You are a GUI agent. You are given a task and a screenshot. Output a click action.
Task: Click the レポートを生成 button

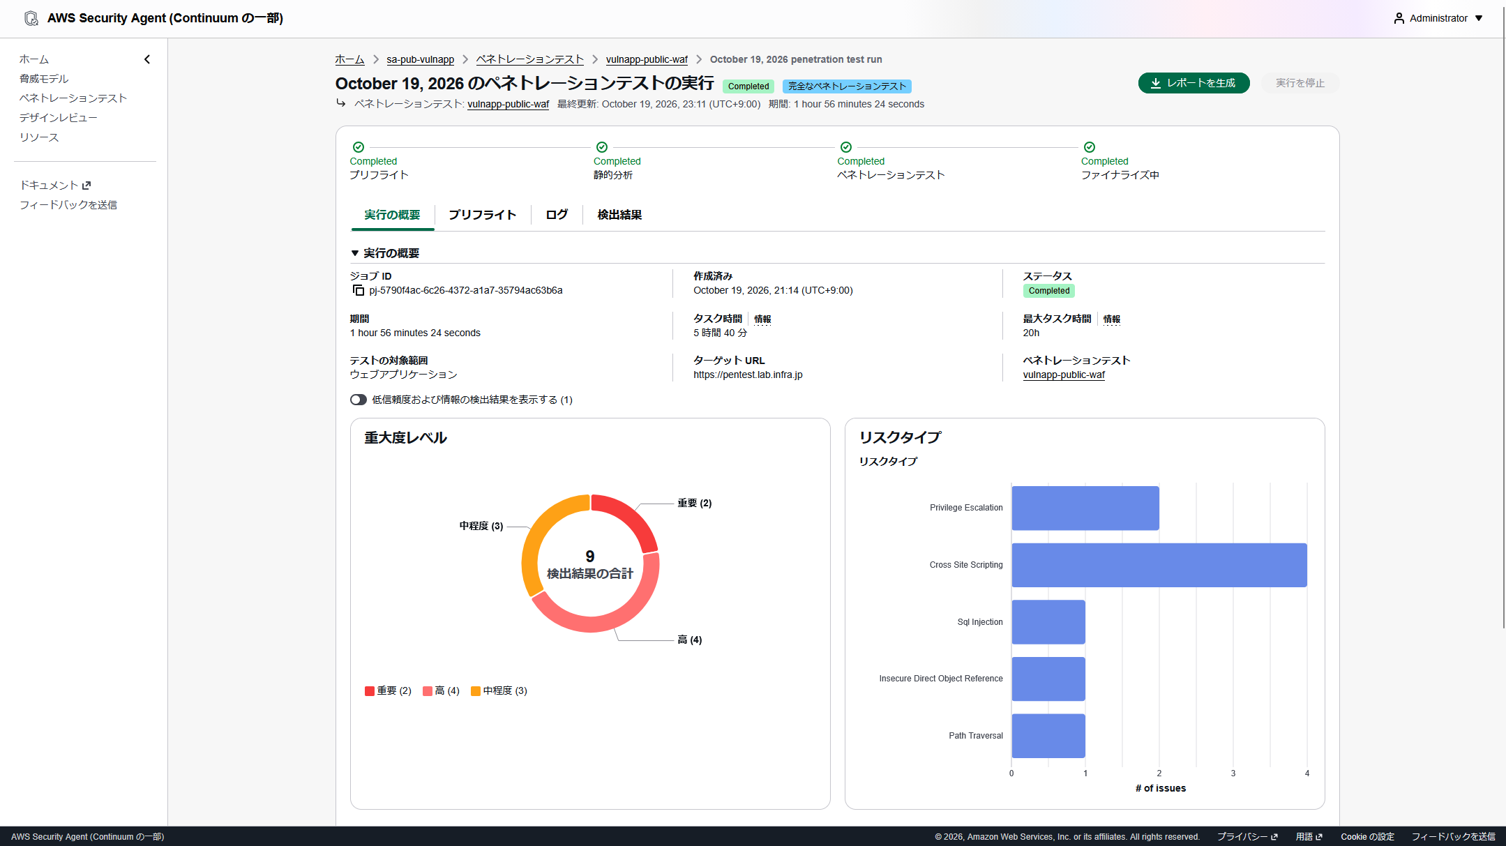pyautogui.click(x=1193, y=83)
